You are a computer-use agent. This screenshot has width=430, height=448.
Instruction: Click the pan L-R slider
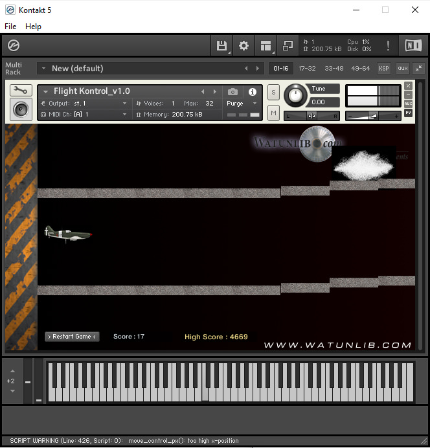tap(311, 116)
